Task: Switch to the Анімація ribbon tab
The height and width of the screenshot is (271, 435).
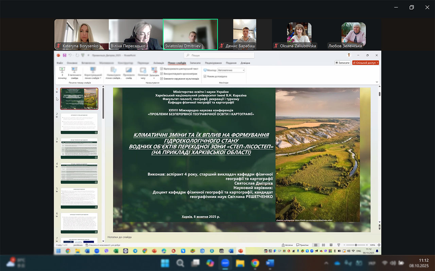Action: 158,63
